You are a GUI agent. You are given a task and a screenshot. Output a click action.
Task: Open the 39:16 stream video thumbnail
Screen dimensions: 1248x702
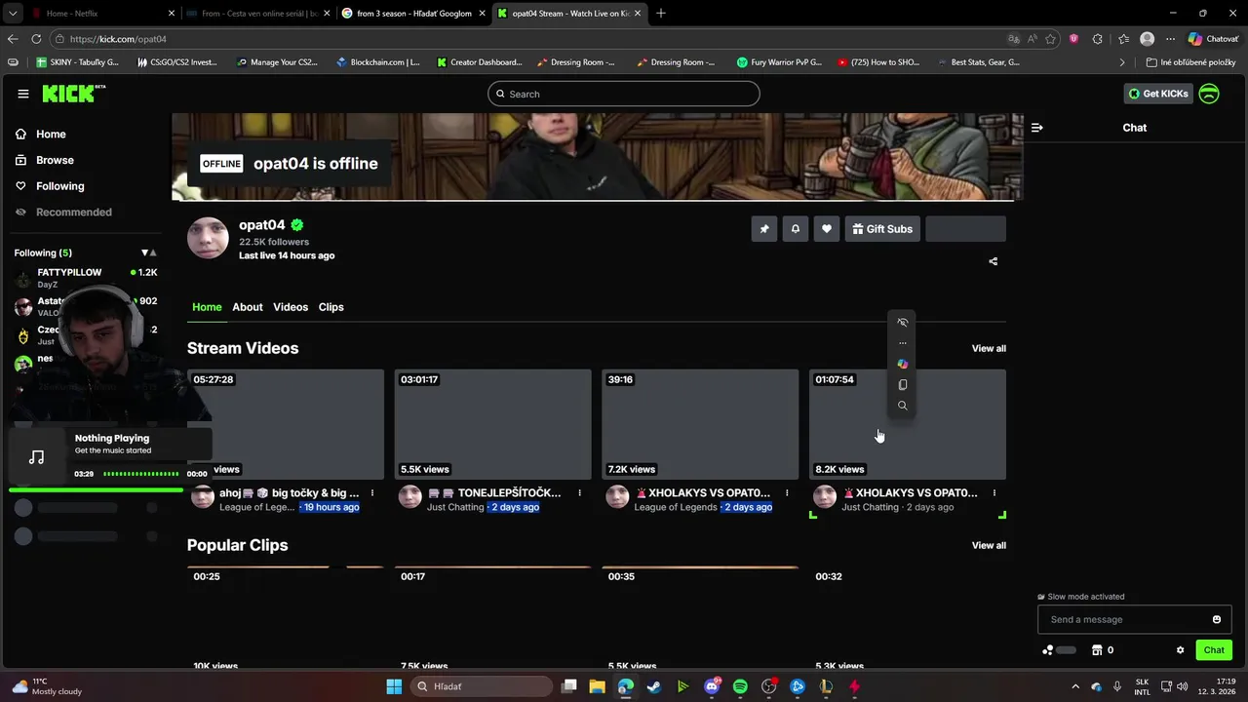[700, 424]
